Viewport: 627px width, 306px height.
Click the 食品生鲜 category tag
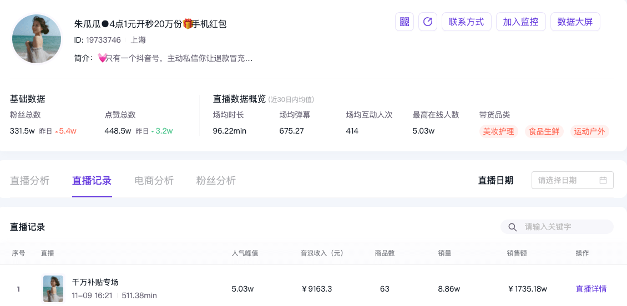click(x=544, y=131)
